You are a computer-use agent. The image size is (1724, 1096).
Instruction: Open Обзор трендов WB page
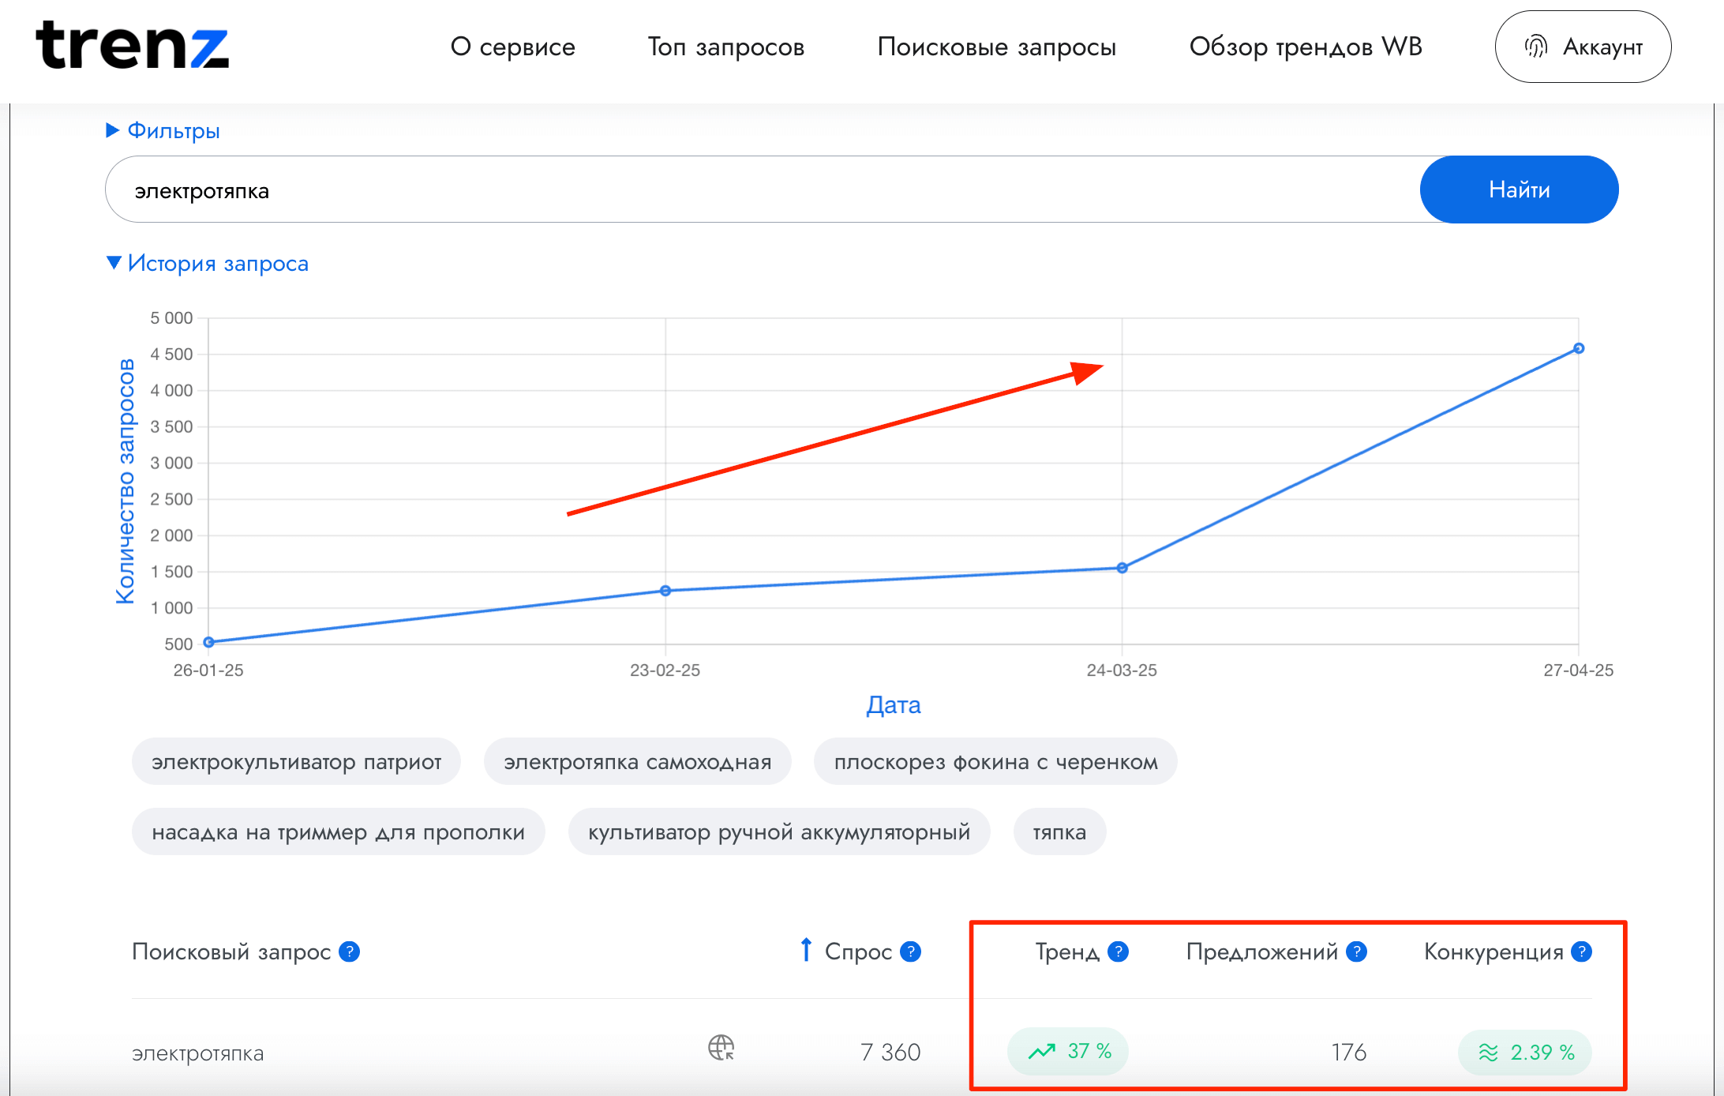coord(1305,47)
